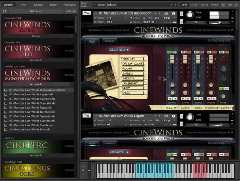Viewport: 240px width, 181px height.
Task: Click the CinePerc library banner
Action: (38, 147)
